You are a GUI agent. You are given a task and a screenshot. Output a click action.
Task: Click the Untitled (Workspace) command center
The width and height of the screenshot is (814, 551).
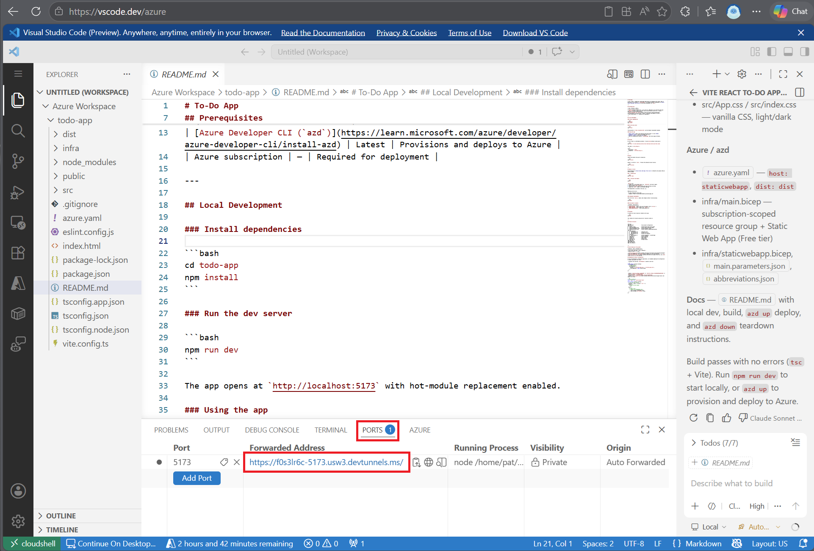pyautogui.click(x=396, y=52)
